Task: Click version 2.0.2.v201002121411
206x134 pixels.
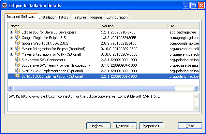Action: click(x=118, y=43)
